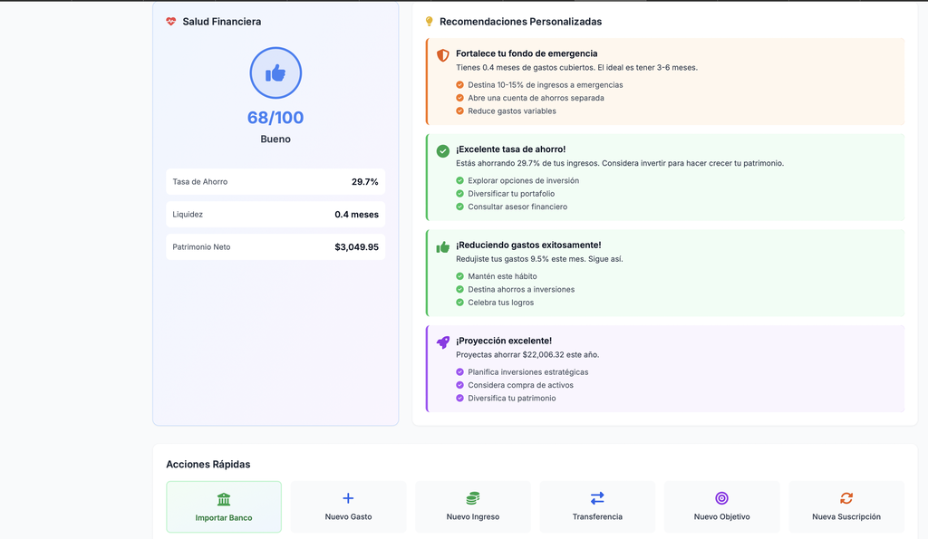Click the thumbs-up financial health score icon
This screenshot has height=539, width=928.
[x=275, y=72]
